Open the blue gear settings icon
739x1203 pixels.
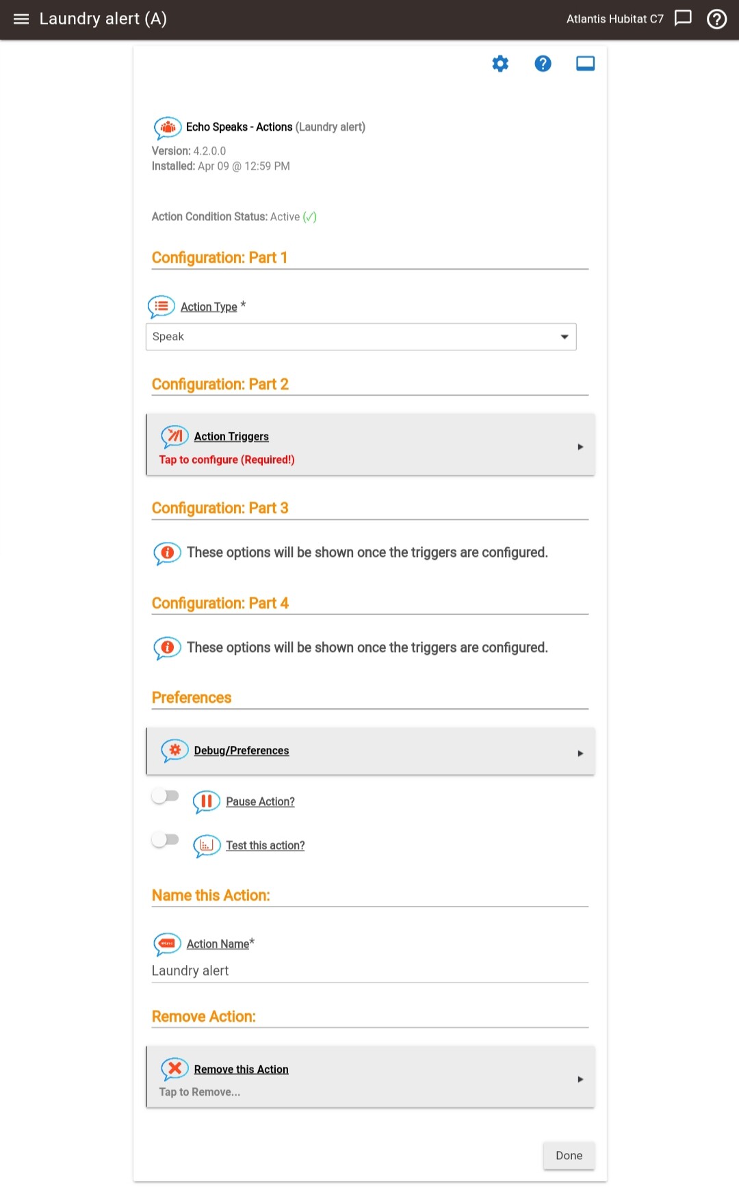[500, 64]
